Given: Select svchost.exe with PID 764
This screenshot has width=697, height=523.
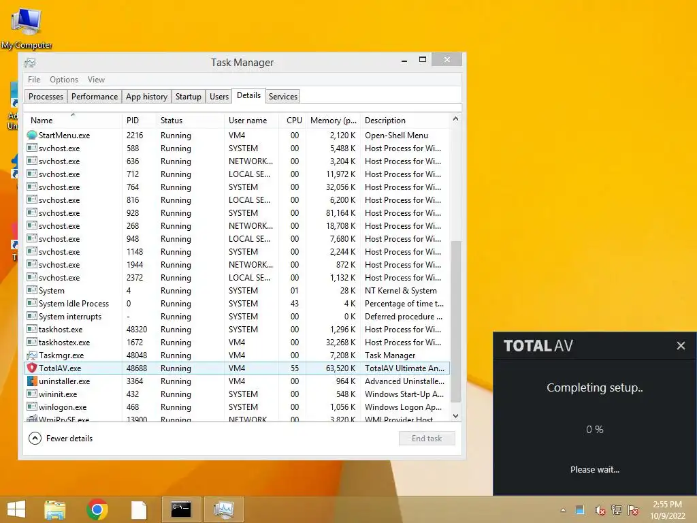Looking at the screenshot, I should point(238,187).
